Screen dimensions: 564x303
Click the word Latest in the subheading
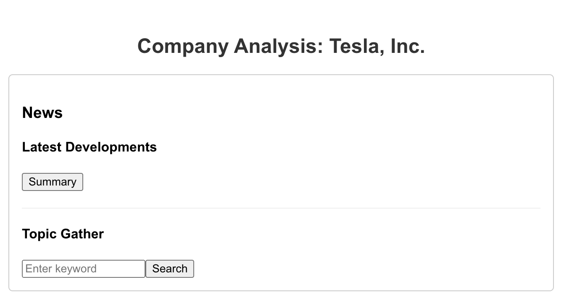(x=42, y=147)
